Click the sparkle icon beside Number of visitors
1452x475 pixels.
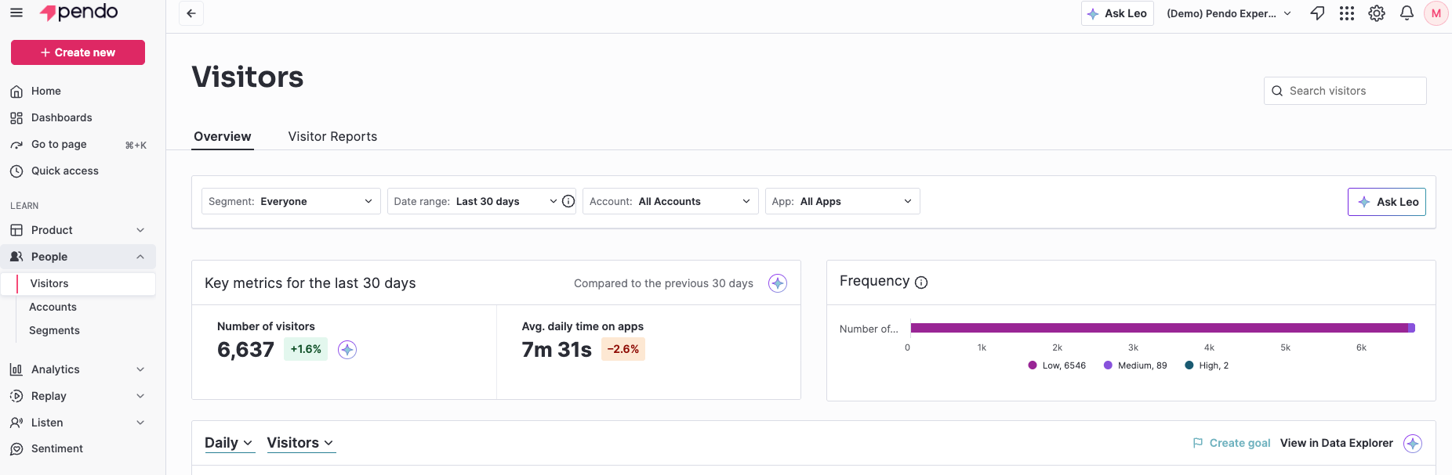tap(347, 350)
